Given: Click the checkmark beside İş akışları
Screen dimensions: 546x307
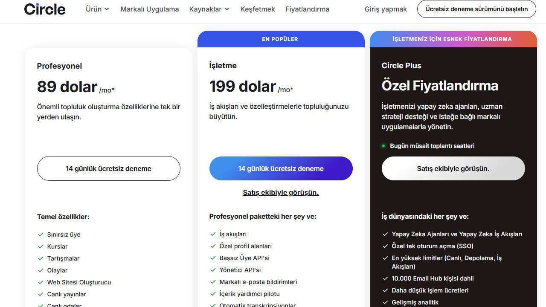Looking at the screenshot, I should pos(212,234).
